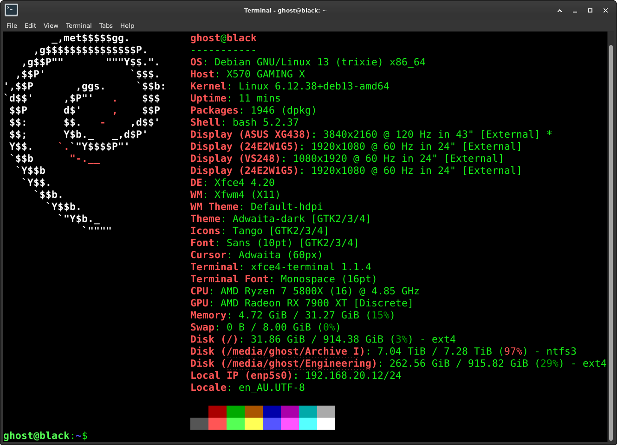Open the Tabs menu
The height and width of the screenshot is (445, 617).
(106, 25)
